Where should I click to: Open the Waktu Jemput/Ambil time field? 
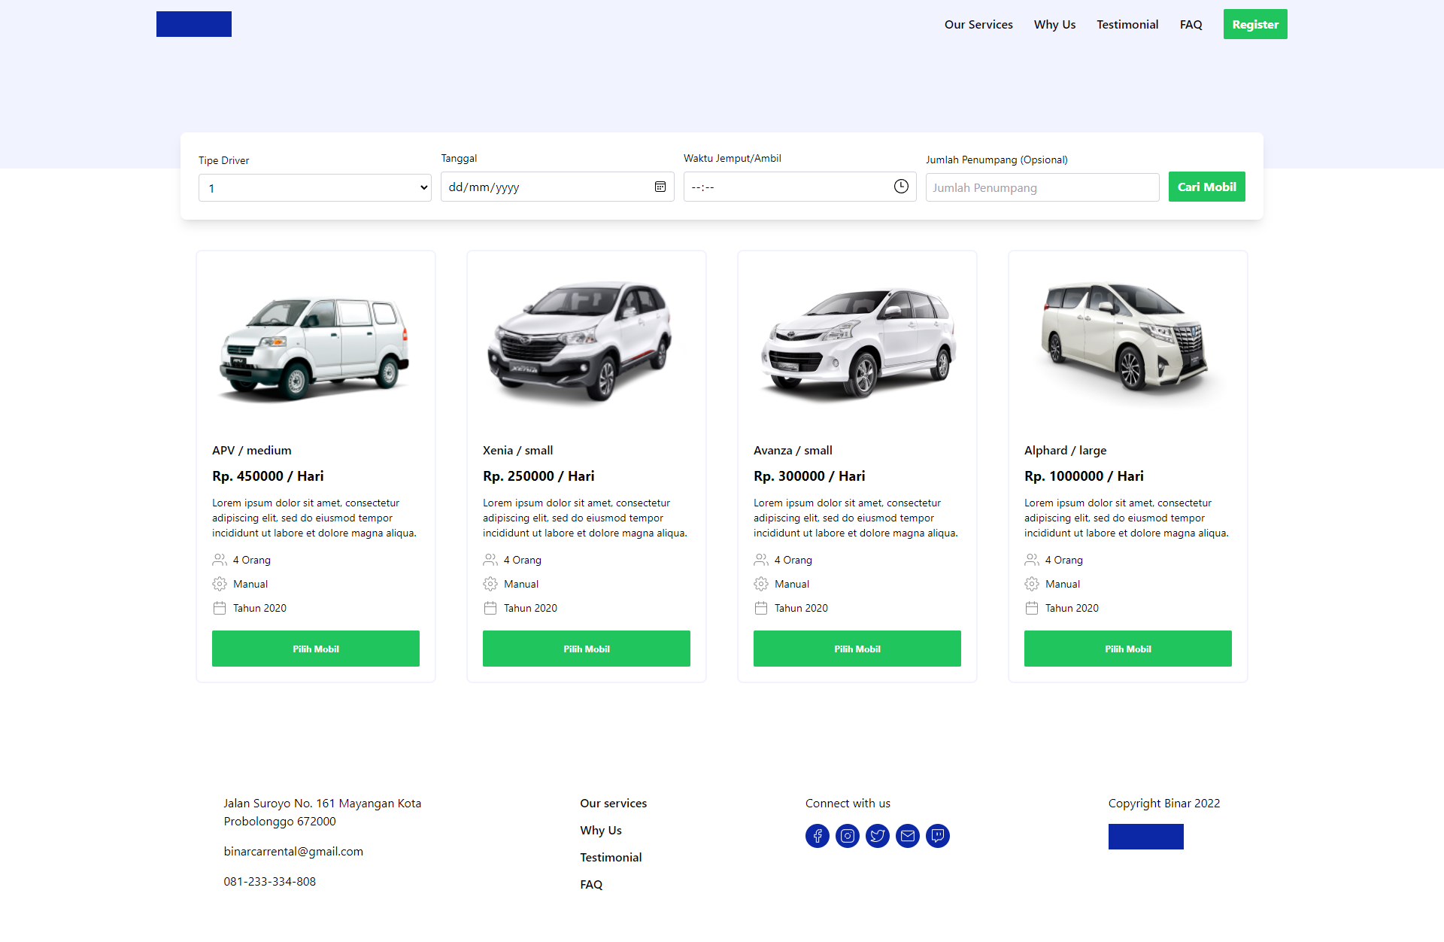pos(782,187)
